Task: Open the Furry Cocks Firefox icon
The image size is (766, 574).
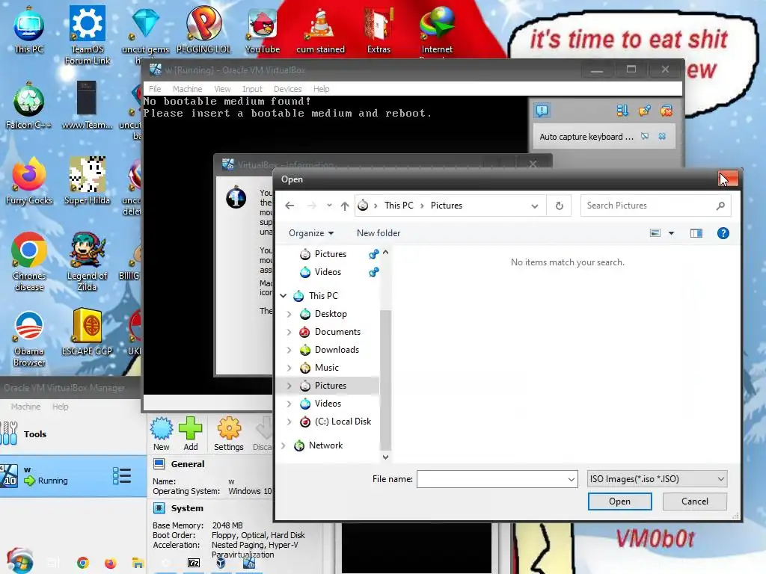Action: coord(29,182)
